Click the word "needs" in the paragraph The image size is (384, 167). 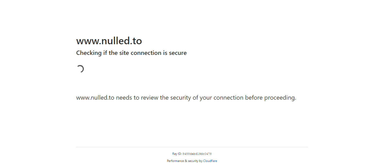click(124, 98)
